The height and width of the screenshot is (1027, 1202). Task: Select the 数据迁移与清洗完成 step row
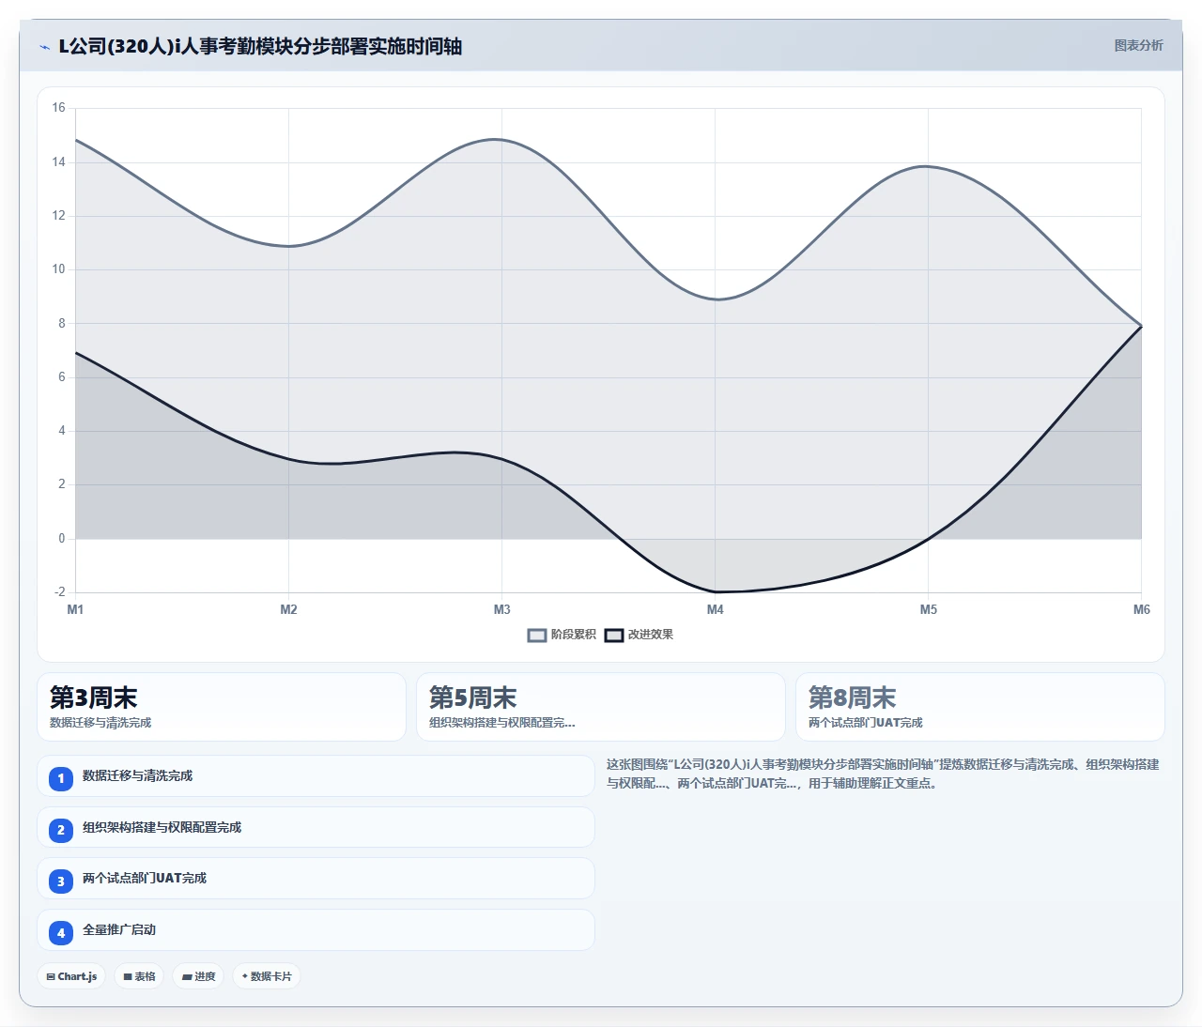coord(316,776)
